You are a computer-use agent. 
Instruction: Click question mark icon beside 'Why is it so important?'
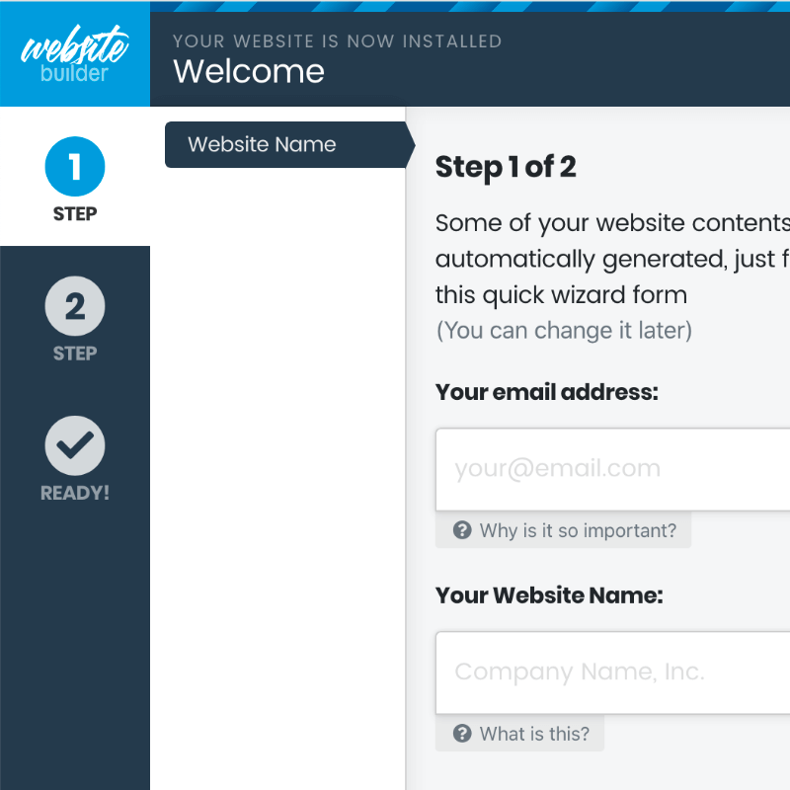(462, 530)
